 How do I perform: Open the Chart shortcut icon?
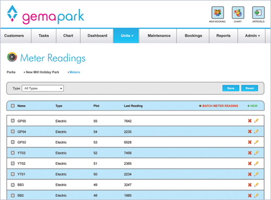pyautogui.click(x=238, y=12)
